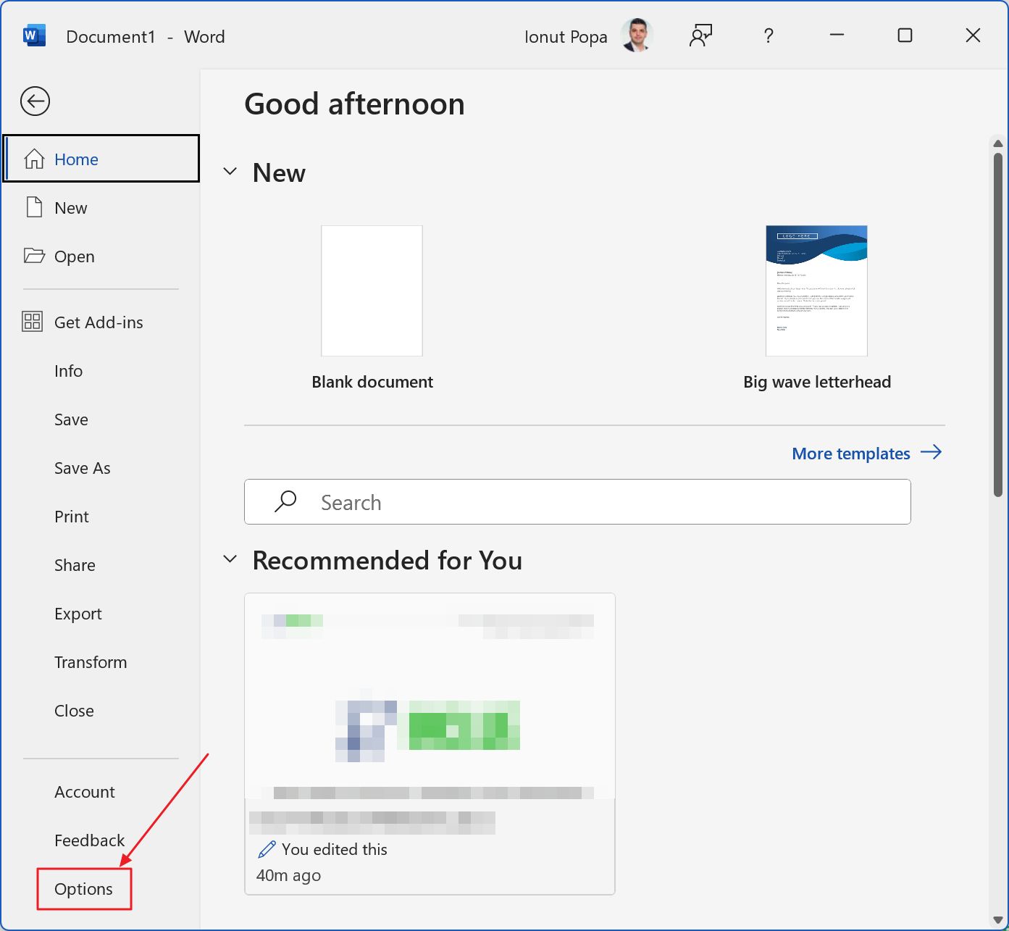
Task: Open Help with the question mark icon
Action: click(769, 36)
